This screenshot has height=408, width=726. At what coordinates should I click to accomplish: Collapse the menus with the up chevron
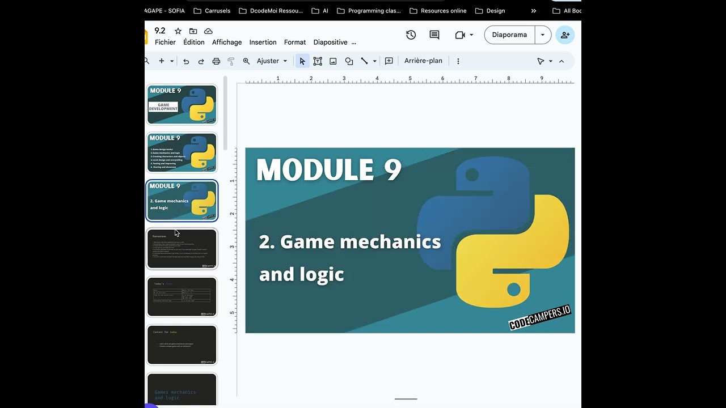click(562, 61)
